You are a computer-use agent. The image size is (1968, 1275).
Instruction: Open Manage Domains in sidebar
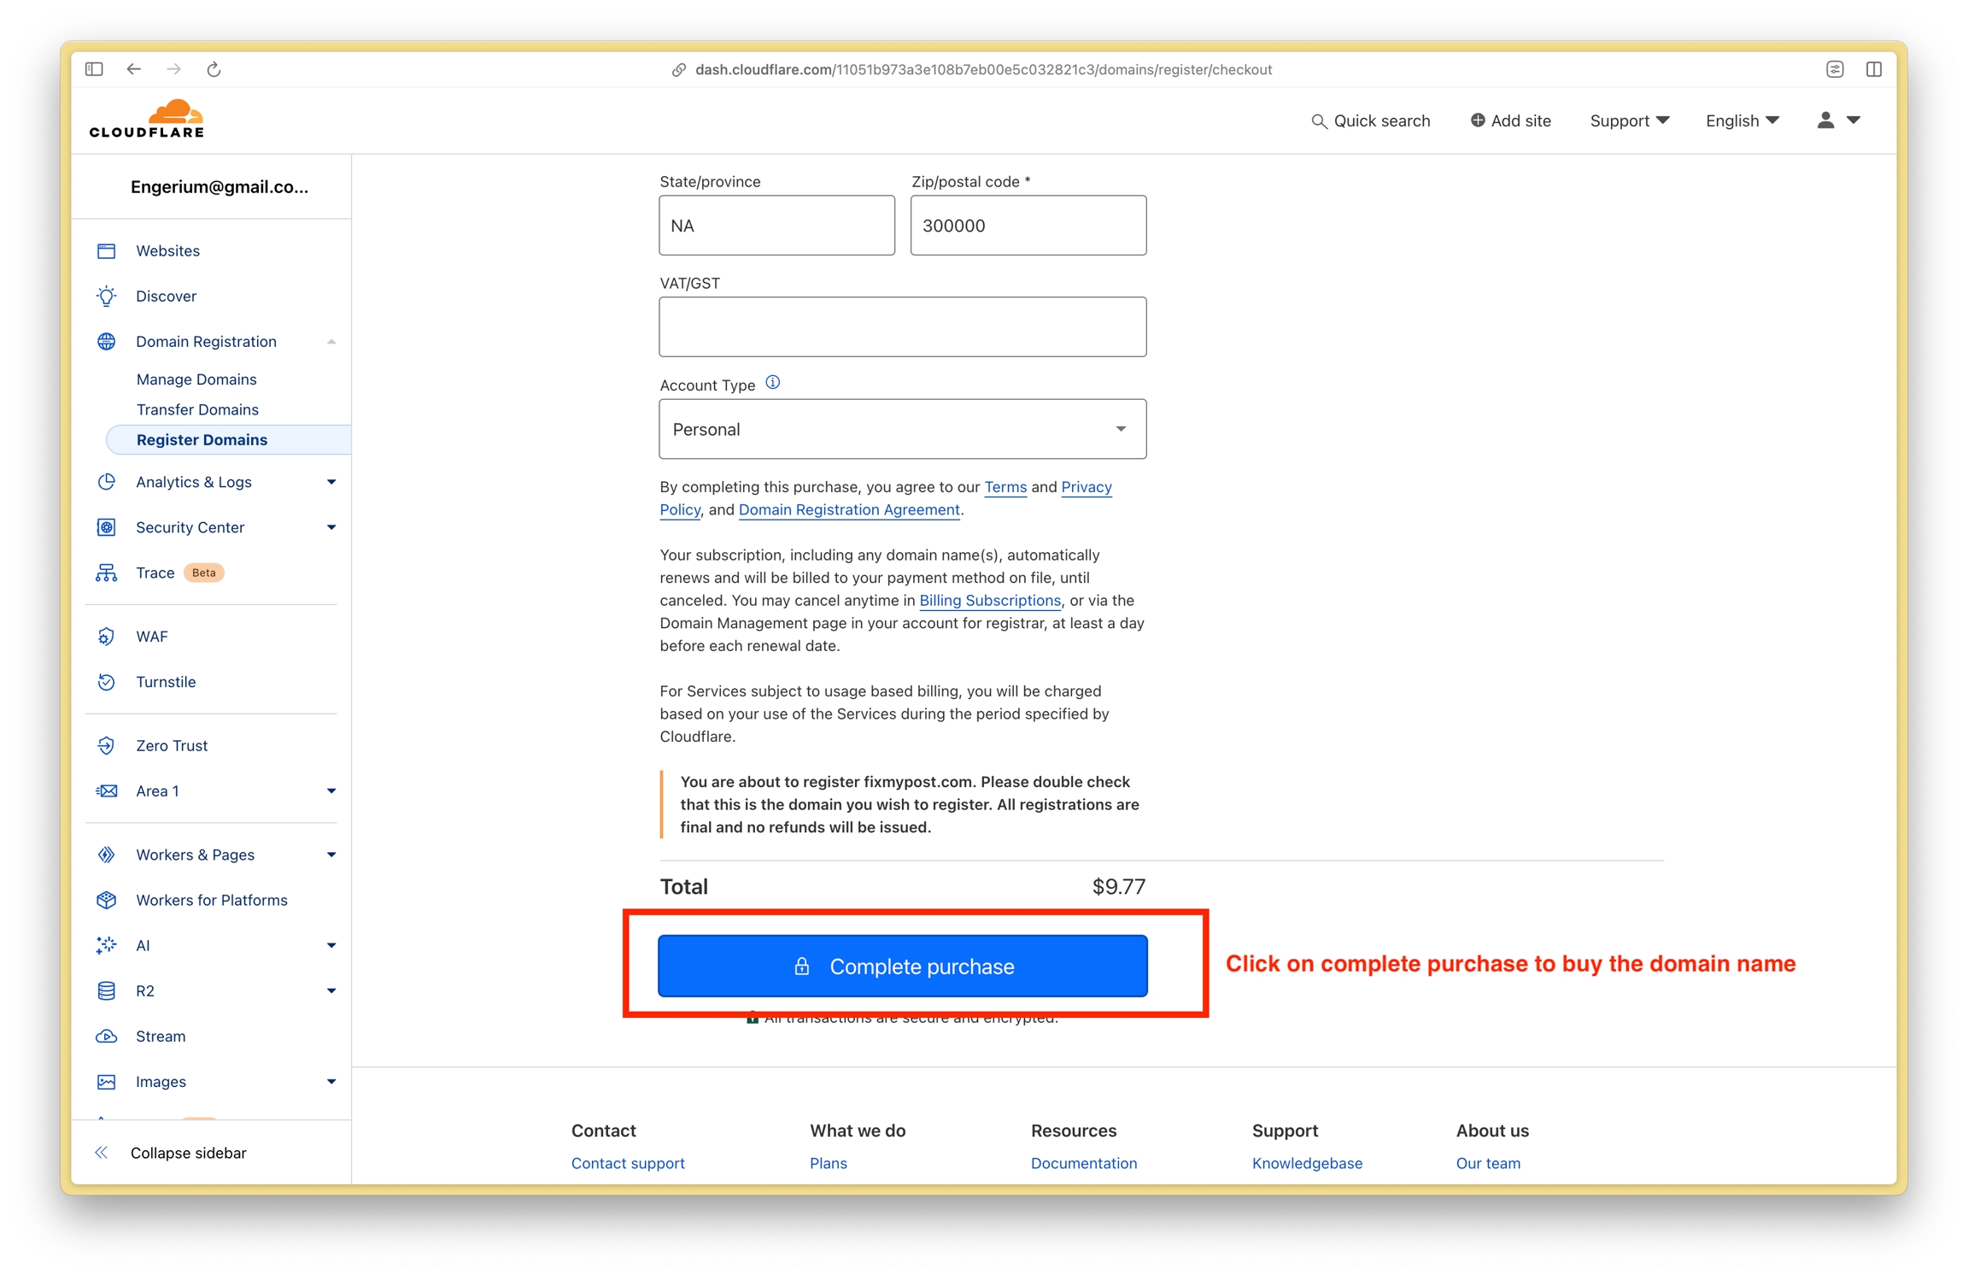coord(196,379)
